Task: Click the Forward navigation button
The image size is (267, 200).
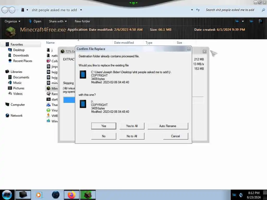Action: [12, 10]
